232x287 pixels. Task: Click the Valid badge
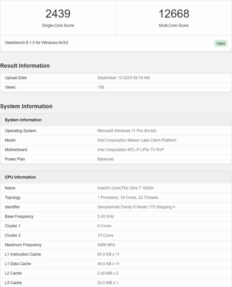pyautogui.click(x=221, y=44)
